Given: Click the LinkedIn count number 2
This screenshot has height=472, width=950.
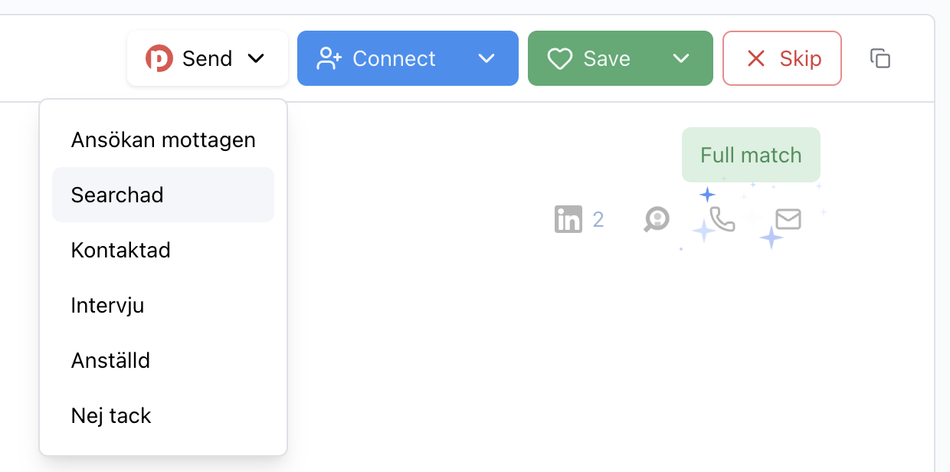Looking at the screenshot, I should coord(598,221).
